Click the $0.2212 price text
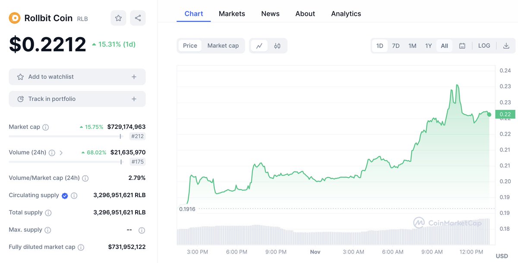The height and width of the screenshot is (263, 518). 47,44
